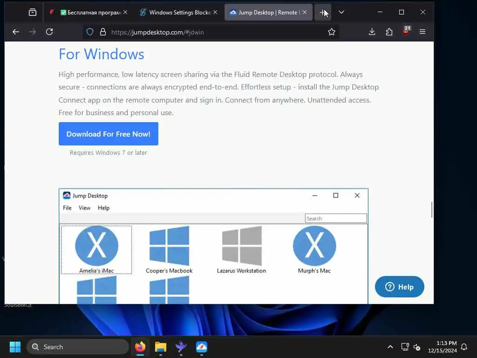The image size is (477, 358).
Task: Reload the current page
Action: click(x=49, y=32)
